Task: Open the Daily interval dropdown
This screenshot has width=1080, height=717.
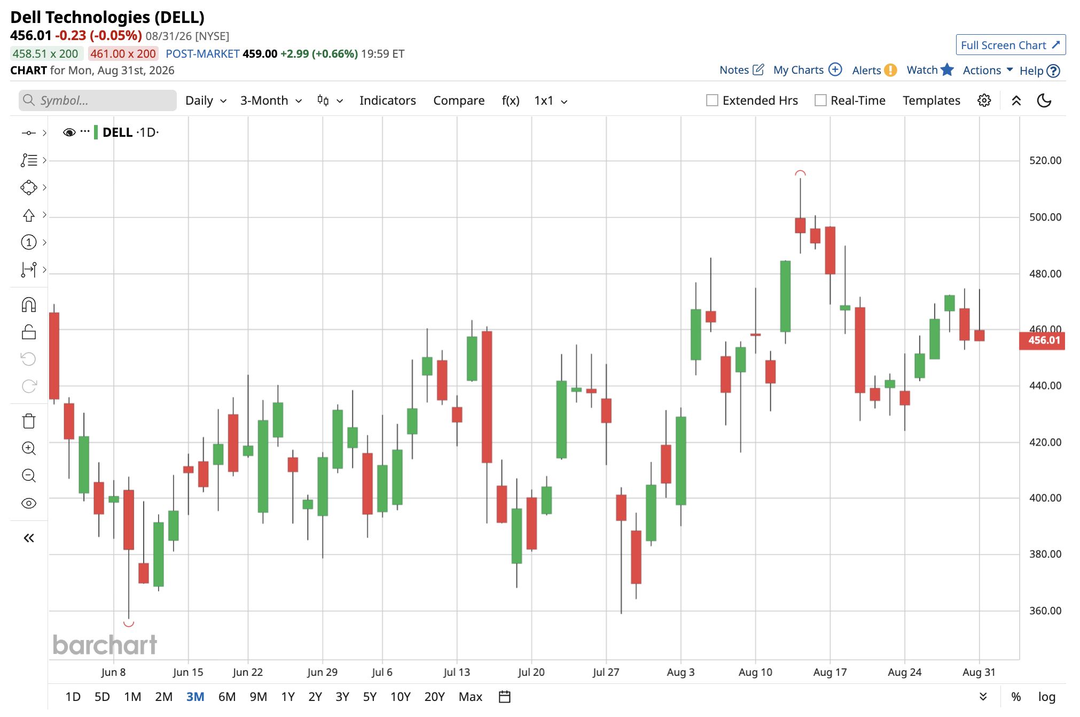Action: [206, 100]
